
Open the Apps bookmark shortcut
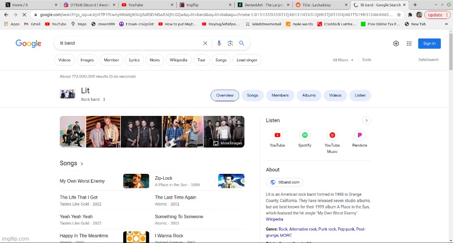pyautogui.click(x=12, y=24)
